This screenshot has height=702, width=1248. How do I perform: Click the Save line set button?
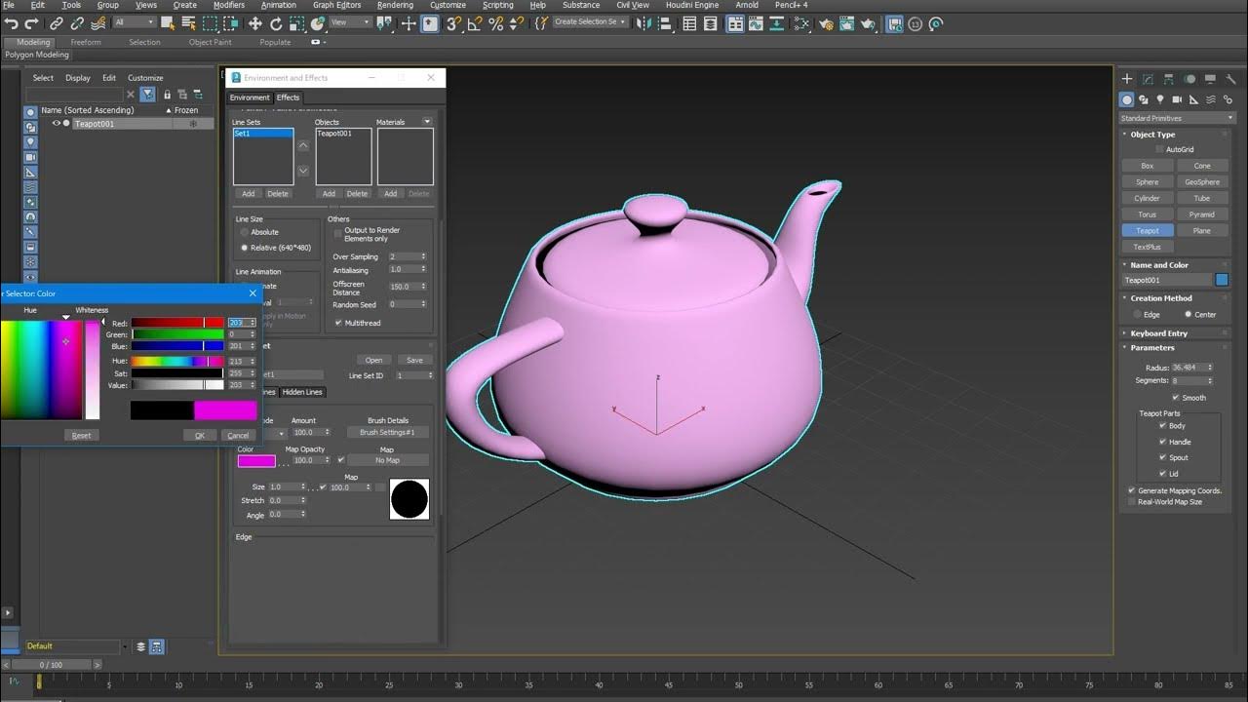point(414,360)
